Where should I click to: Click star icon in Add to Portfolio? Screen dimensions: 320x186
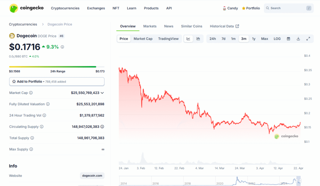(14, 81)
